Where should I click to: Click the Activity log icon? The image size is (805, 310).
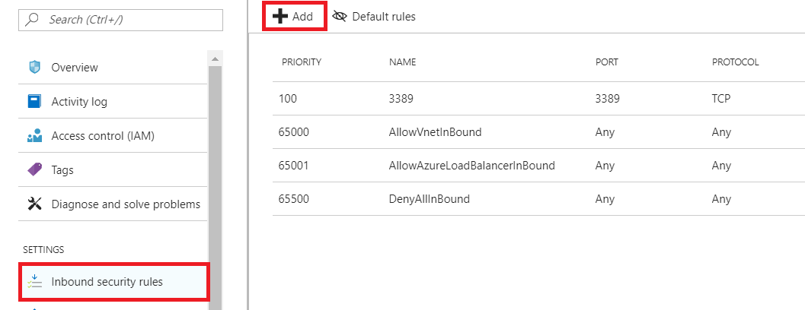pos(34,101)
